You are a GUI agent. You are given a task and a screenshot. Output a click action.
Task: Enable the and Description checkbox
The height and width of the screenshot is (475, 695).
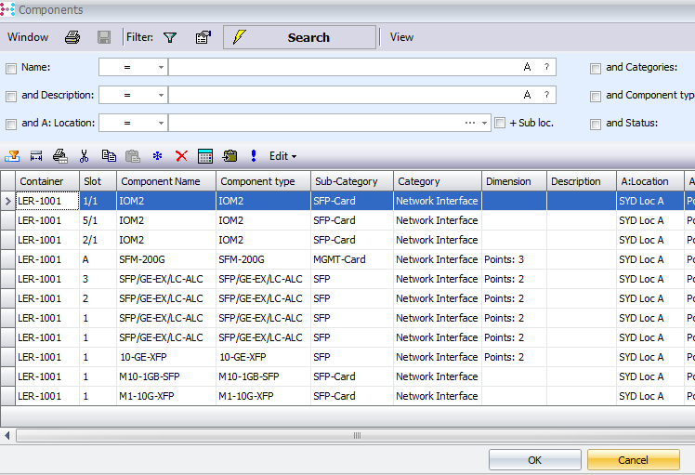pyautogui.click(x=11, y=97)
